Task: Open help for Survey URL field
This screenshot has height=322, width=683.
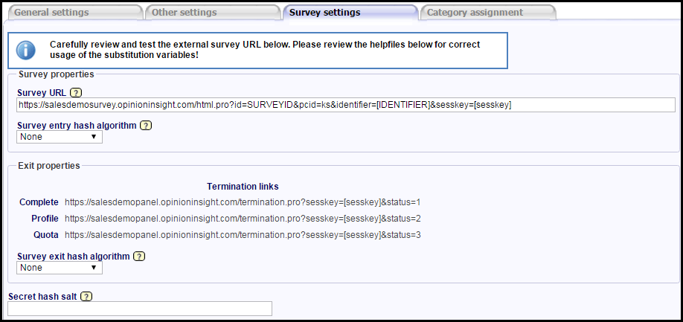Action: (76, 93)
